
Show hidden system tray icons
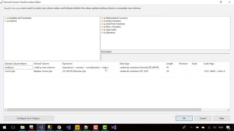click(191, 127)
